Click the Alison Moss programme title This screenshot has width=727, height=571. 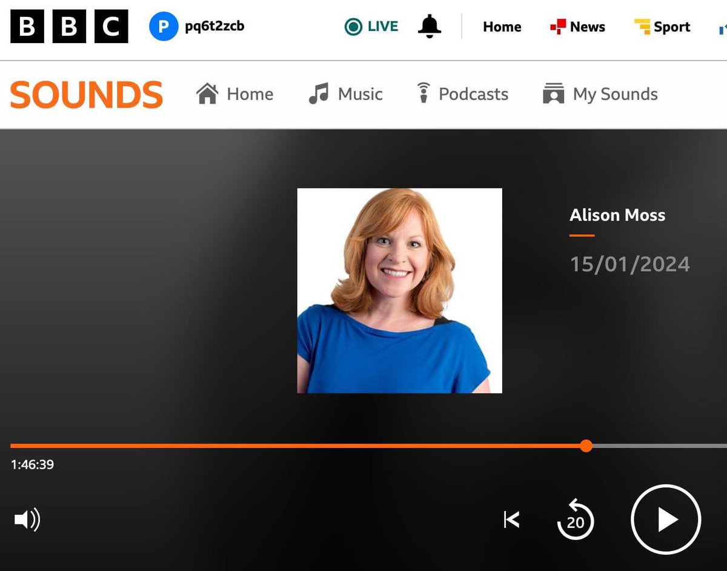pos(617,215)
